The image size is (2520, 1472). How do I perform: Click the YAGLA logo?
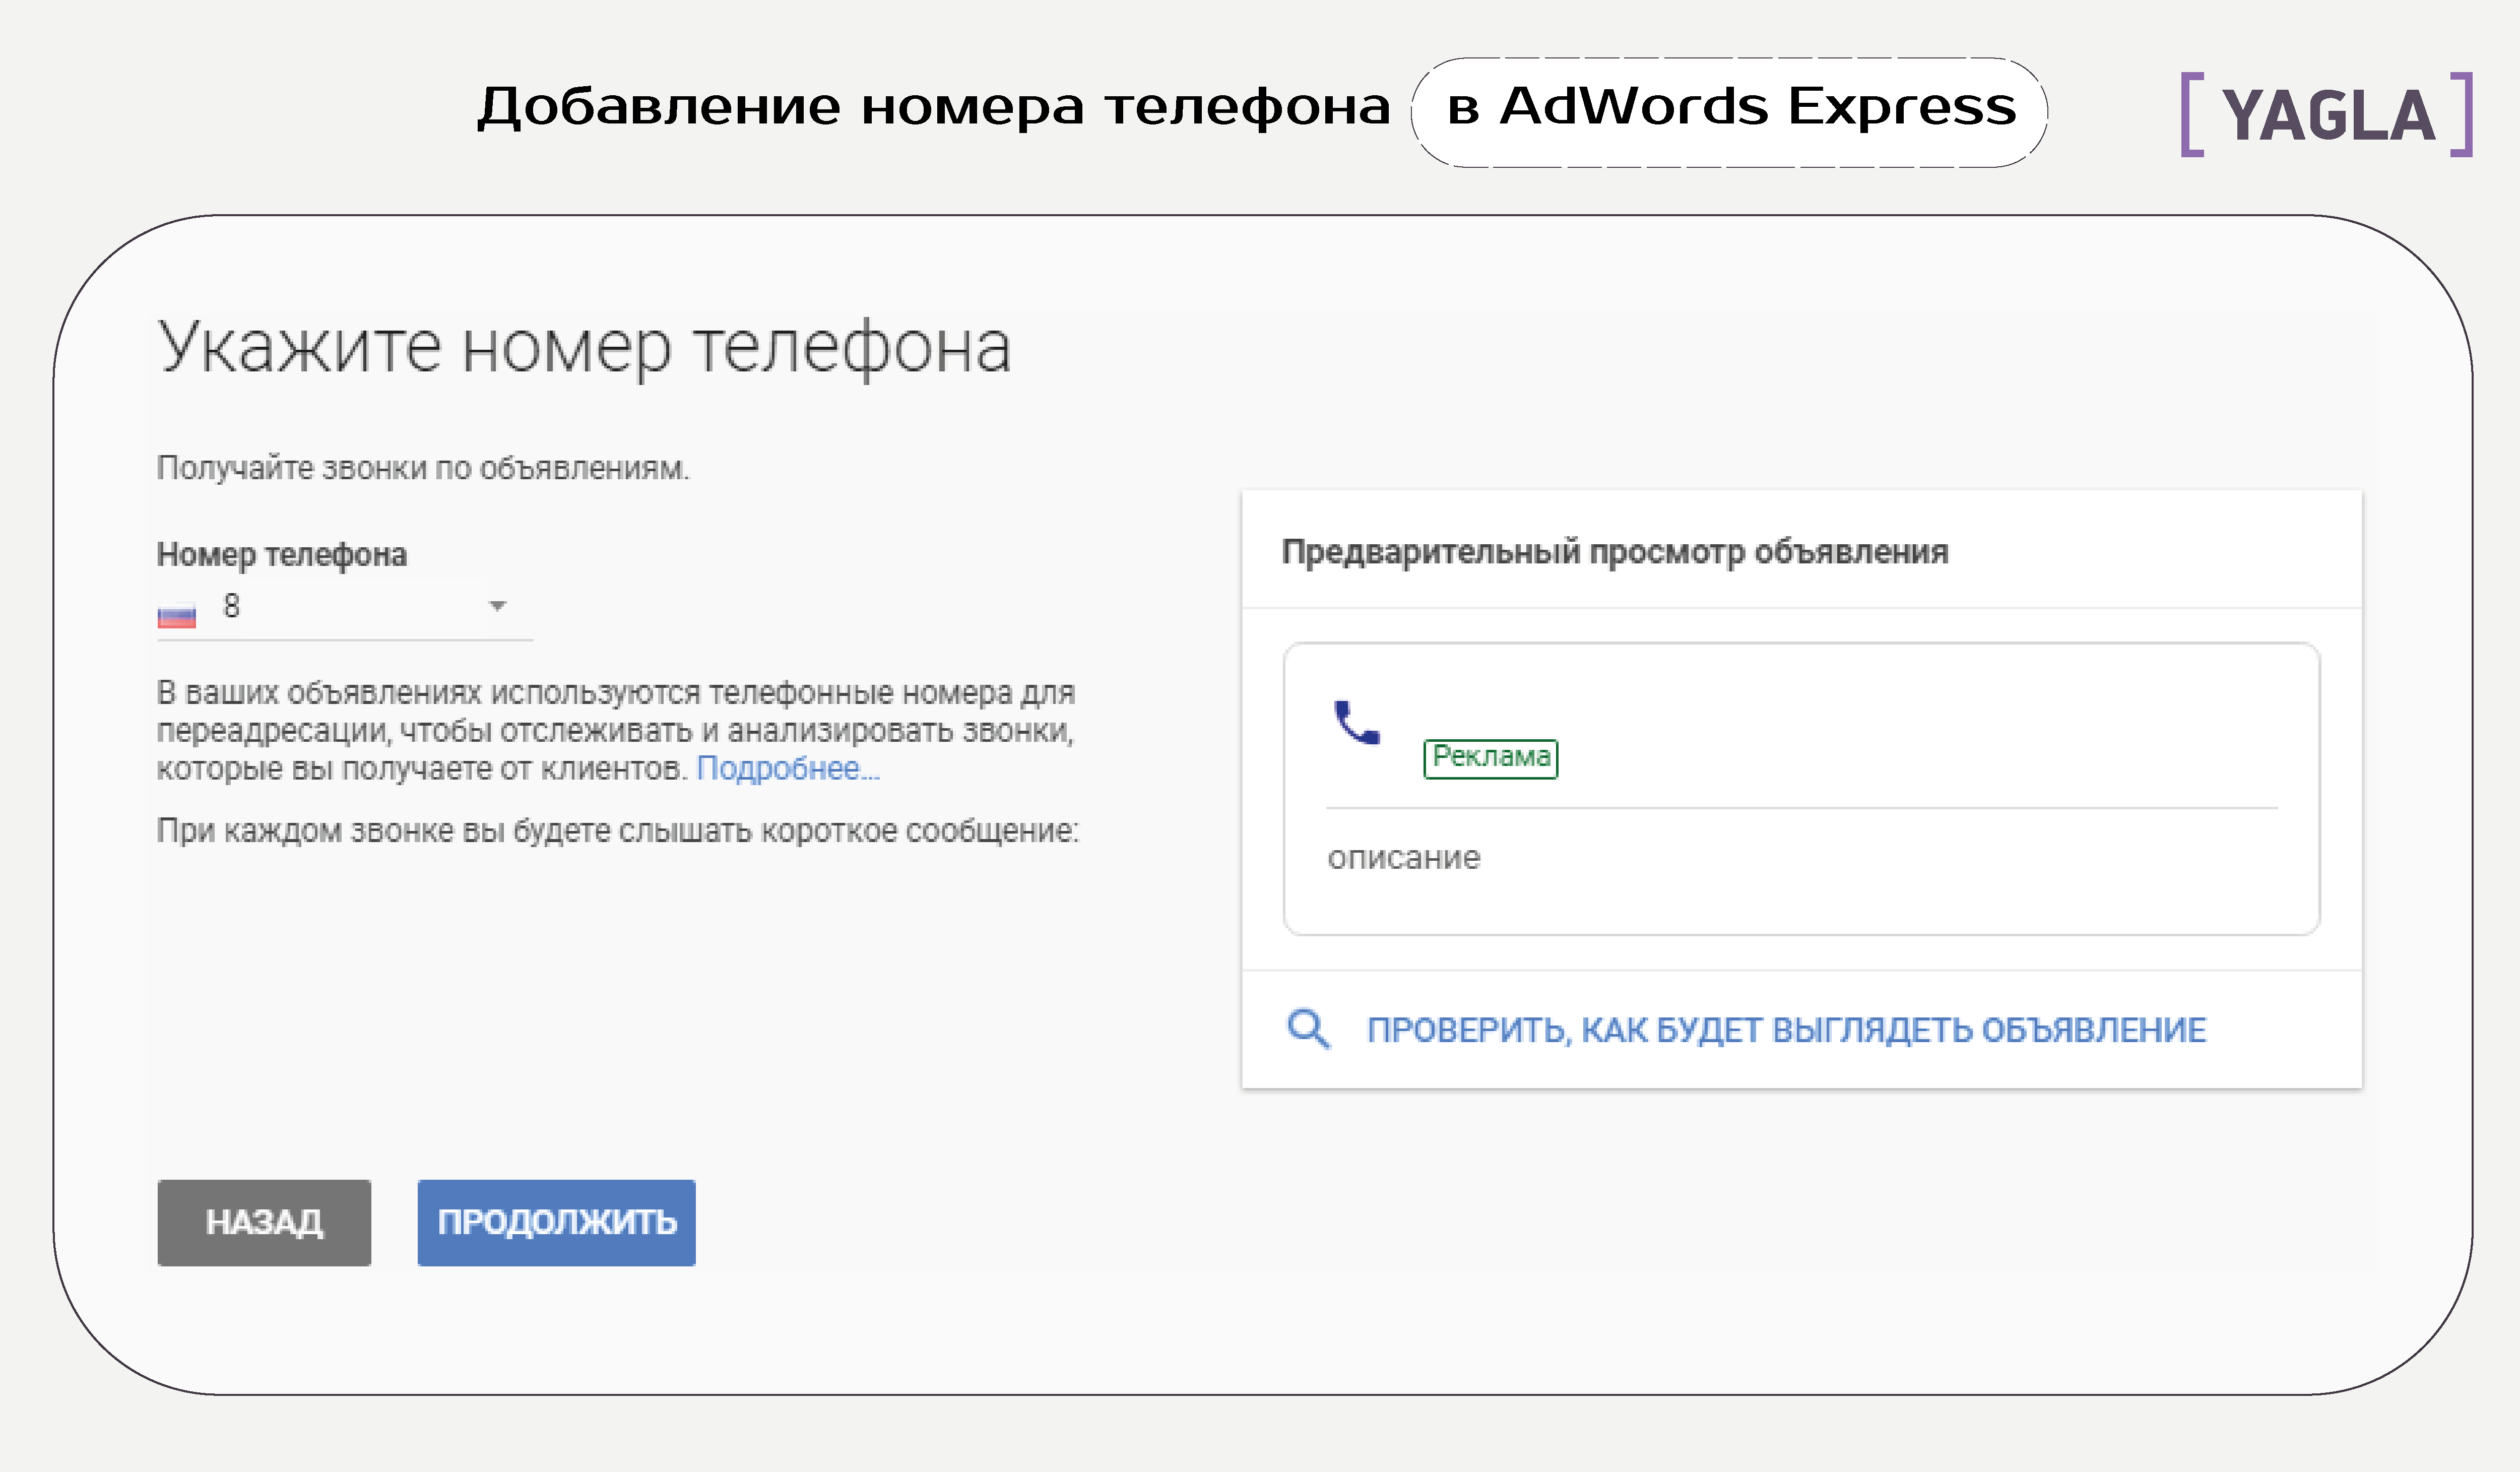click(2326, 115)
